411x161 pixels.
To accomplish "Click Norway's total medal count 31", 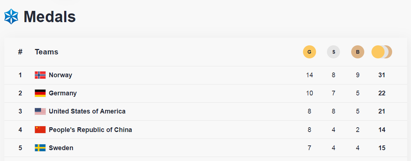I will pyautogui.click(x=382, y=75).
